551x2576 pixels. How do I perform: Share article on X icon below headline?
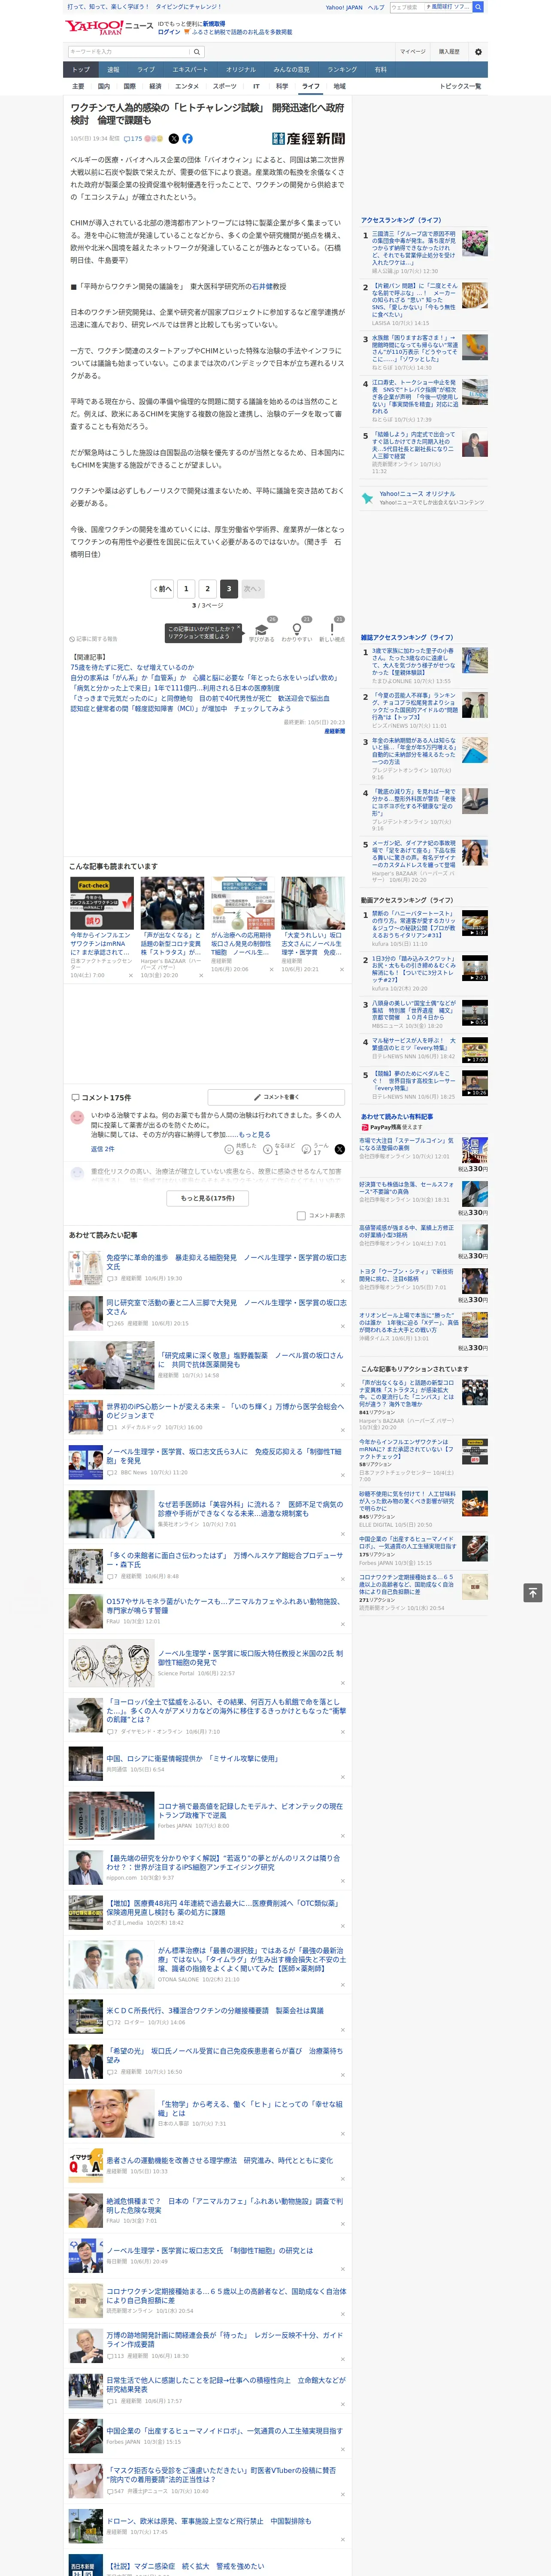pos(174,139)
